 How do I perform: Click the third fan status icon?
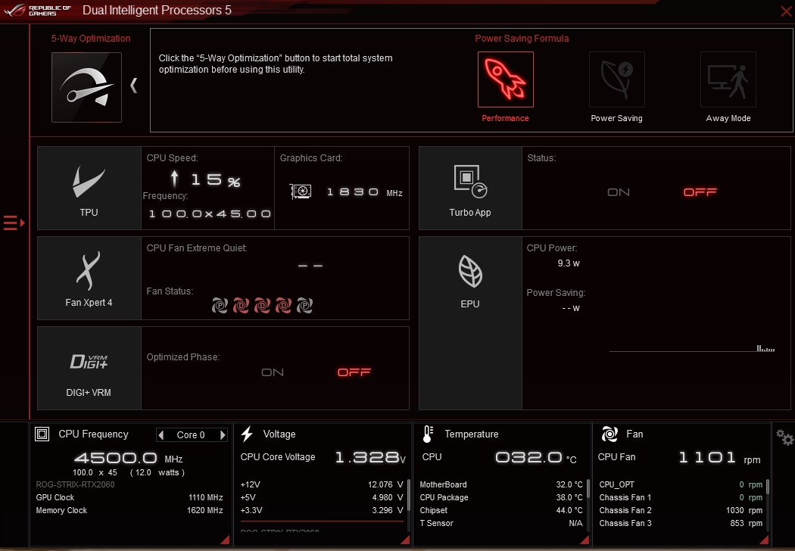coord(262,305)
